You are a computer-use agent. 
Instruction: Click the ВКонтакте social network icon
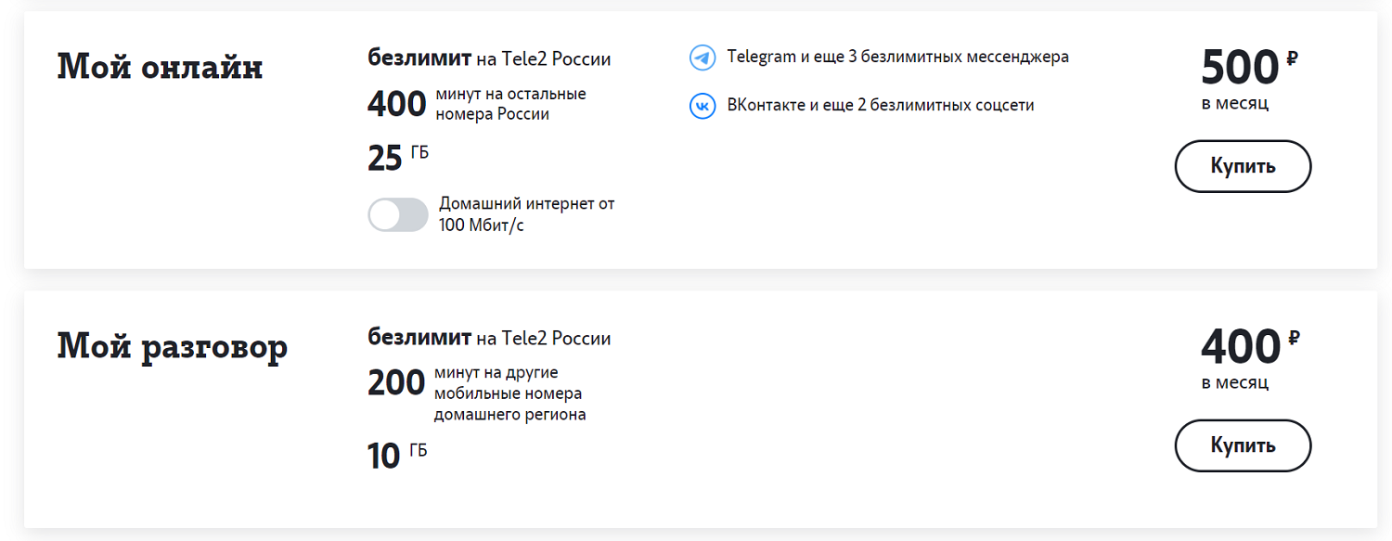(702, 105)
